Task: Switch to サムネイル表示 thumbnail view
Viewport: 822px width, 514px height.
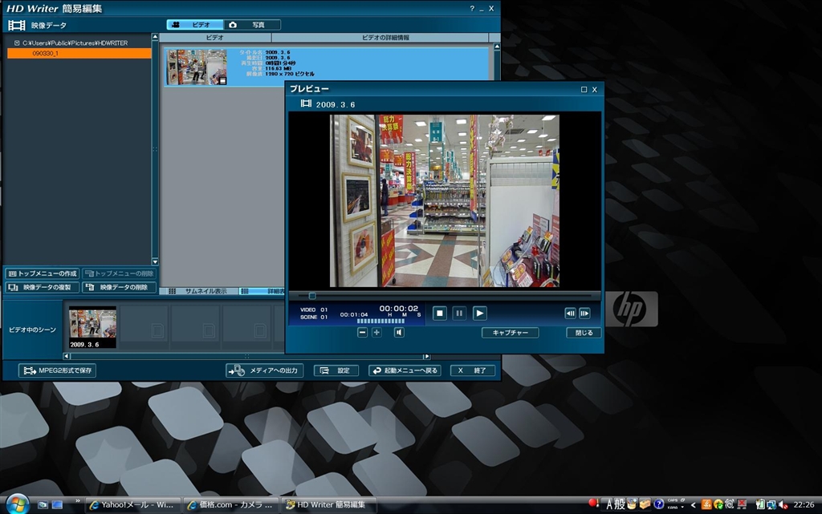Action: [199, 291]
